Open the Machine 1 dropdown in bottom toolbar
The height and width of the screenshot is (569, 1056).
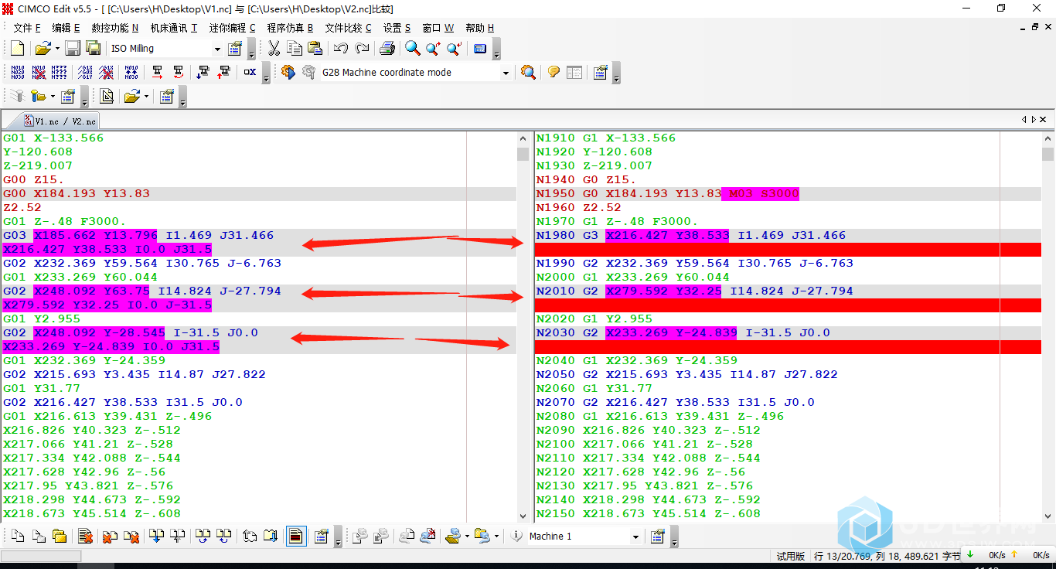636,536
